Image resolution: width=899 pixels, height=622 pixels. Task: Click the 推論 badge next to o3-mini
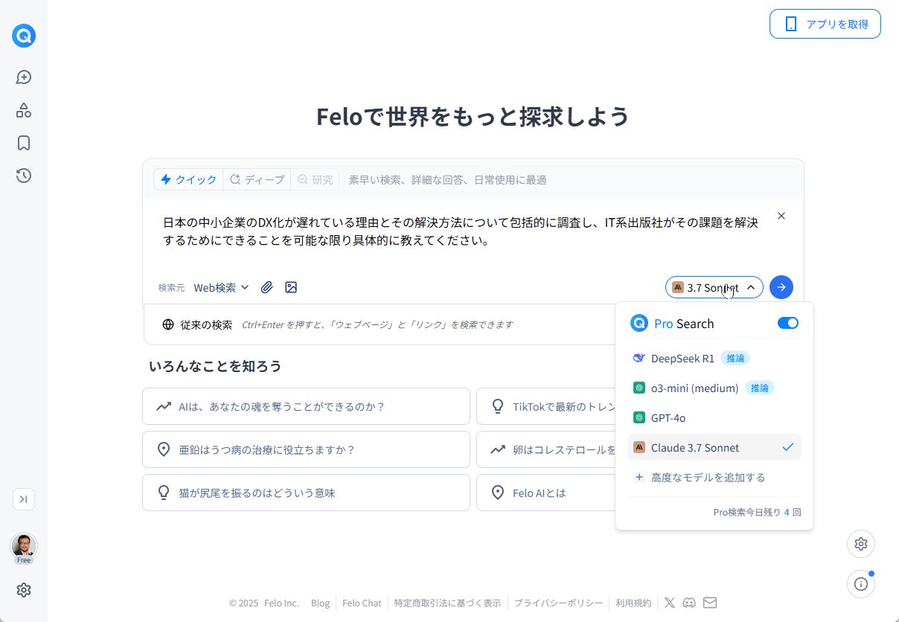[760, 388]
